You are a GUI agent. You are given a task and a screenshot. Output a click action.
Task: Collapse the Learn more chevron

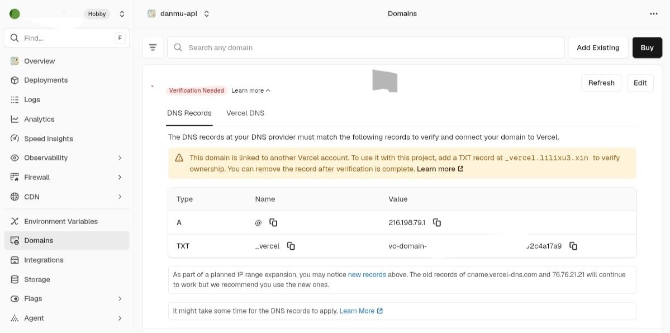click(268, 91)
